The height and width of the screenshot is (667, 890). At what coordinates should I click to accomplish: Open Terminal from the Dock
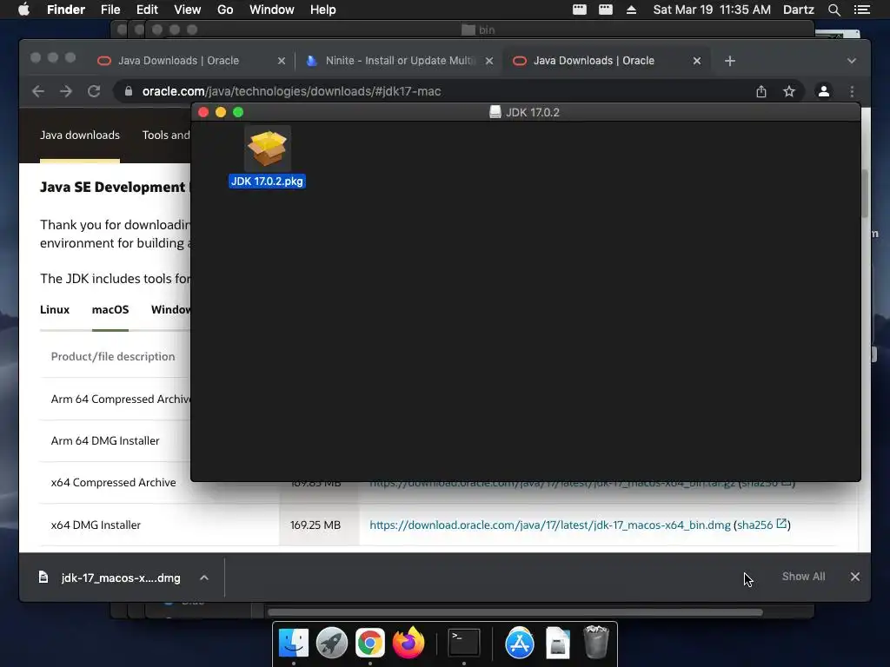click(x=464, y=643)
